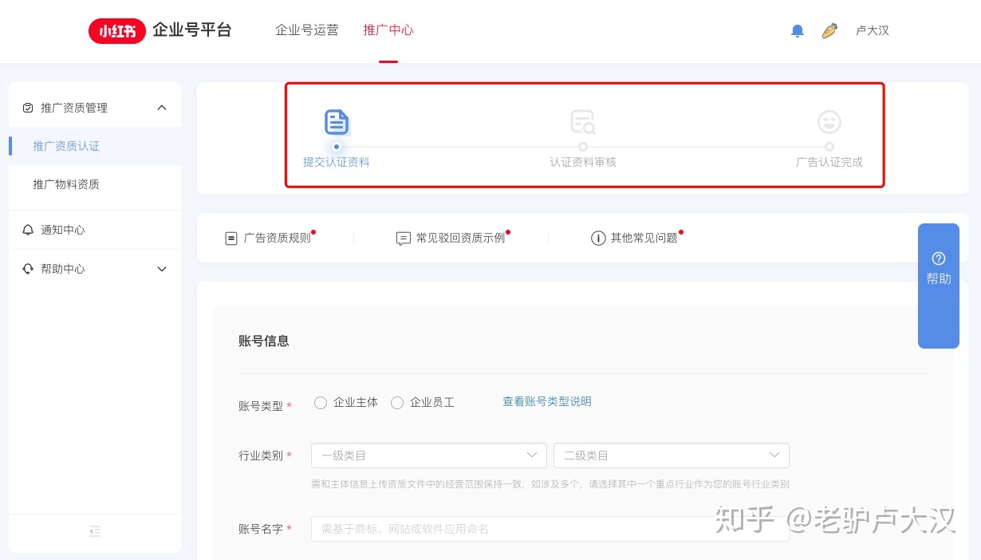
Task: Open the 二级类目 dropdown
Action: [x=671, y=455]
